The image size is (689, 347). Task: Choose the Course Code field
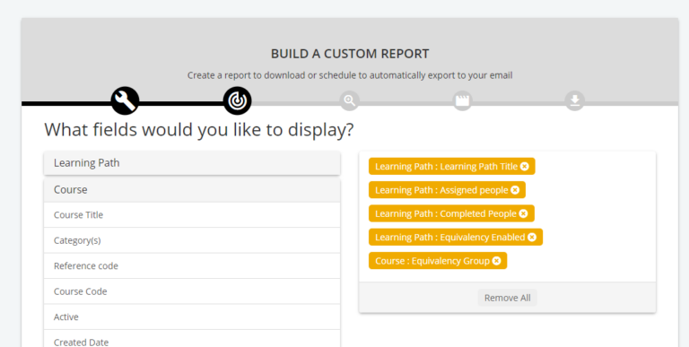coord(192,291)
